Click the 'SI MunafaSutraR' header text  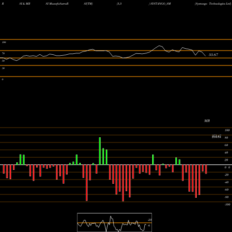coord(57,4)
